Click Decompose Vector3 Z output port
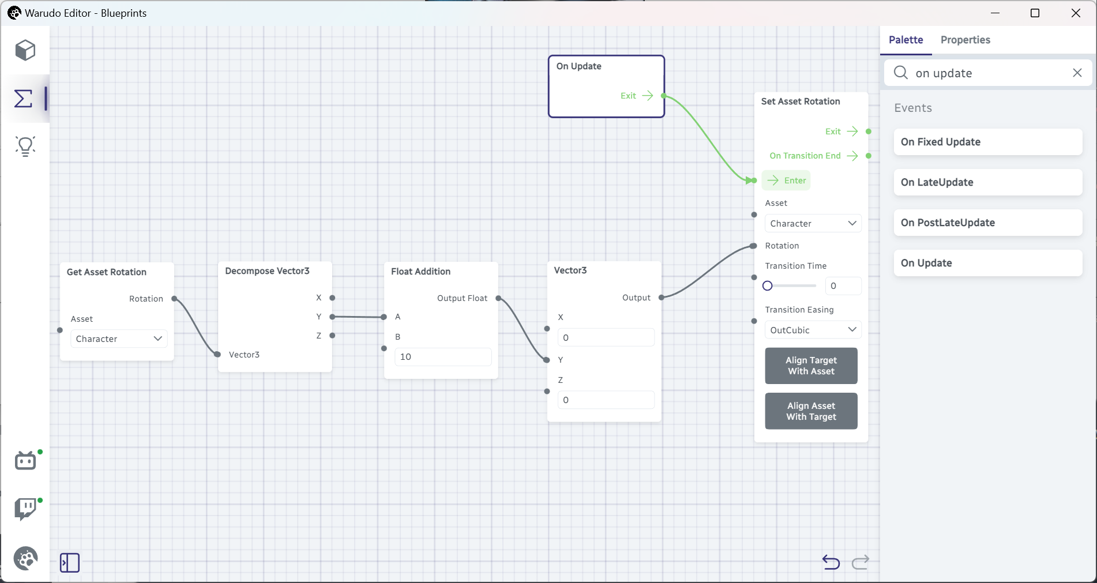This screenshot has width=1097, height=583. [332, 335]
